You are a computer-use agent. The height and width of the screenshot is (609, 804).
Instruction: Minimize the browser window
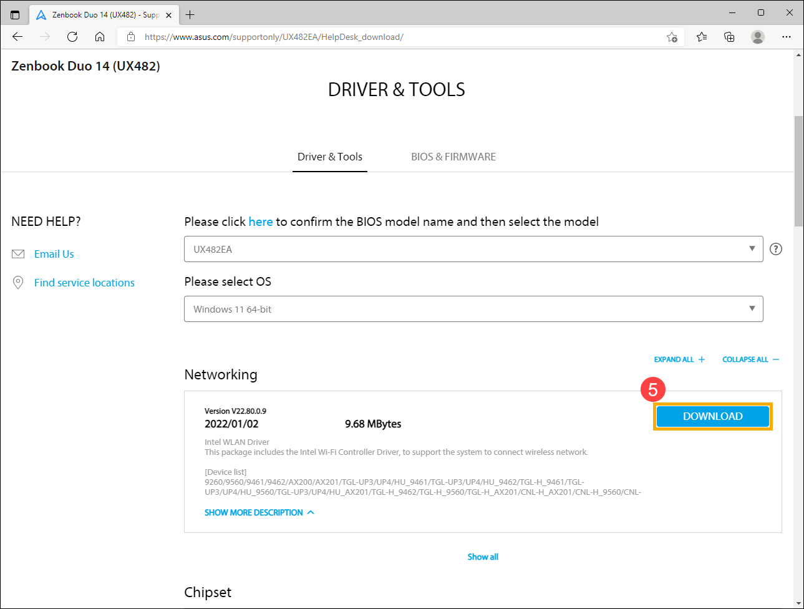point(732,12)
